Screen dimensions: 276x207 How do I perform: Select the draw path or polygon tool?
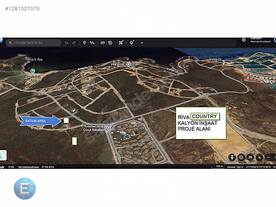(x=92, y=43)
